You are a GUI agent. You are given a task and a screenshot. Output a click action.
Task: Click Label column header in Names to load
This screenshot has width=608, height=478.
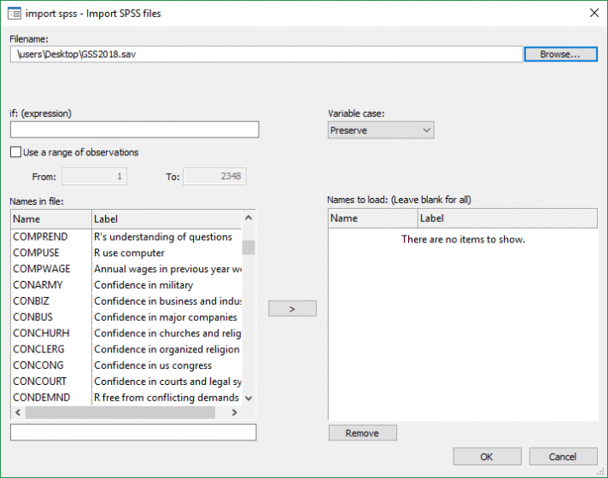[507, 219]
